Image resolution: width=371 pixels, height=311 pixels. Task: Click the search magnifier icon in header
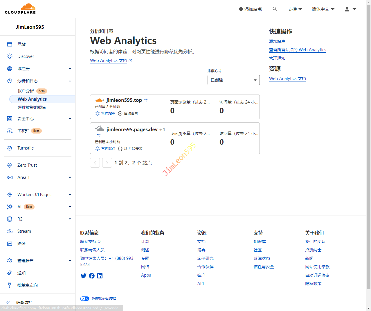pyautogui.click(x=275, y=9)
